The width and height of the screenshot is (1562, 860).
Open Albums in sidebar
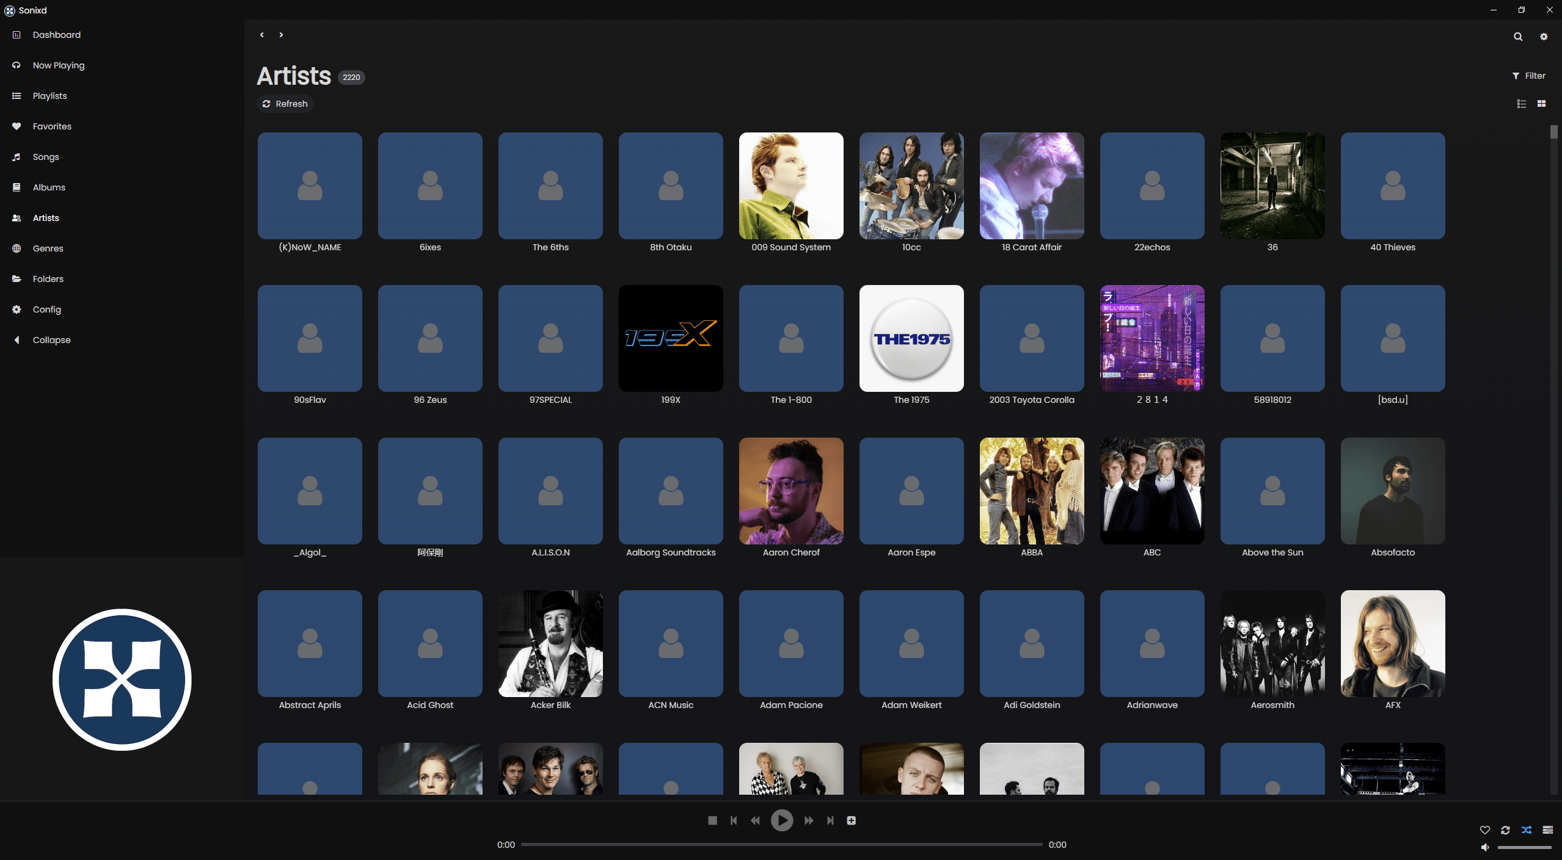pyautogui.click(x=49, y=187)
